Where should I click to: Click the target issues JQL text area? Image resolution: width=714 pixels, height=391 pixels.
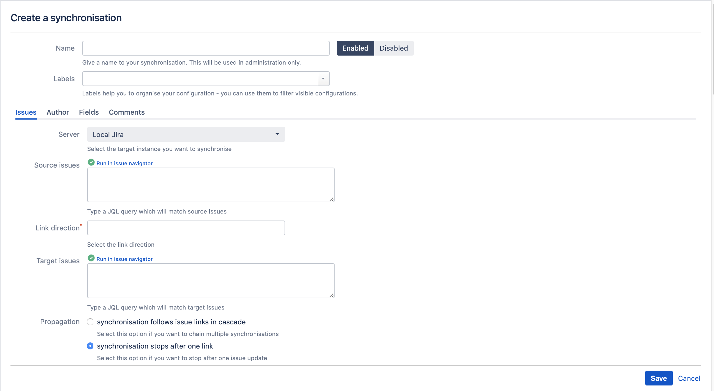210,280
